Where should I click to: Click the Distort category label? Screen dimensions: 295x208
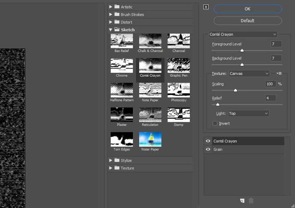(126, 22)
